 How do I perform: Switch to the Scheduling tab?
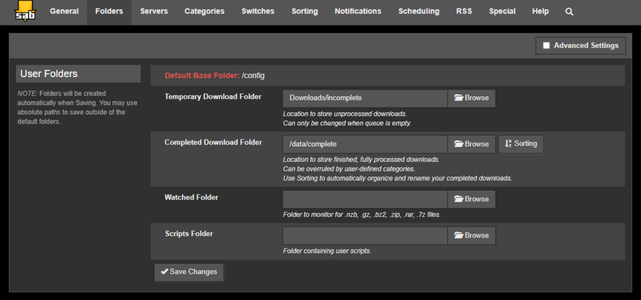click(419, 12)
